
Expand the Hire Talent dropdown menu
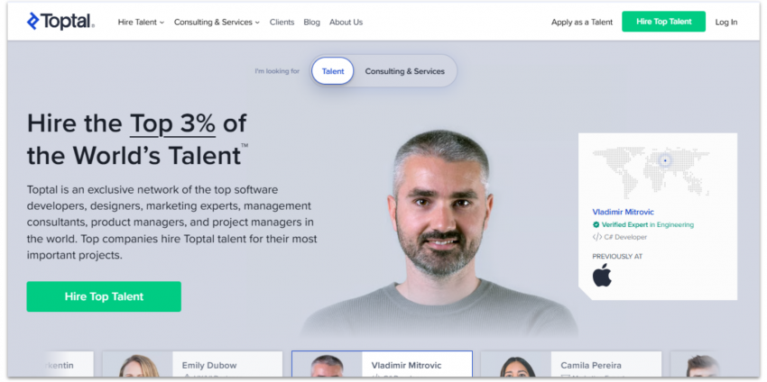141,23
